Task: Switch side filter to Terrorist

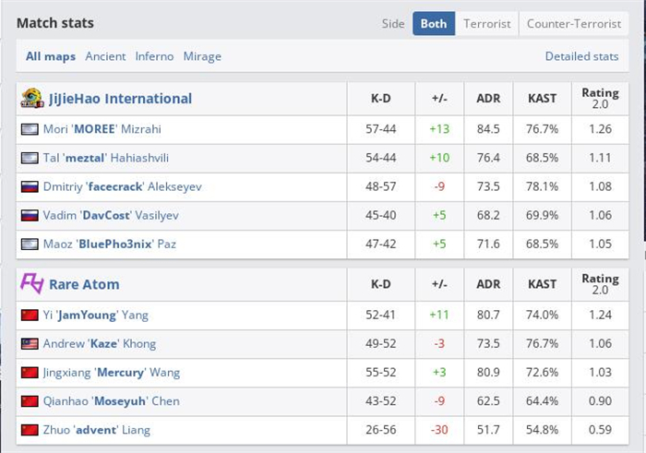Action: (487, 23)
